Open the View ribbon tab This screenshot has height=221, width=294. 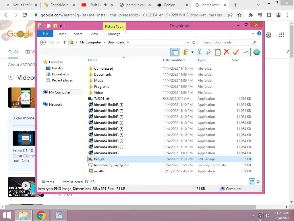coord(94,34)
